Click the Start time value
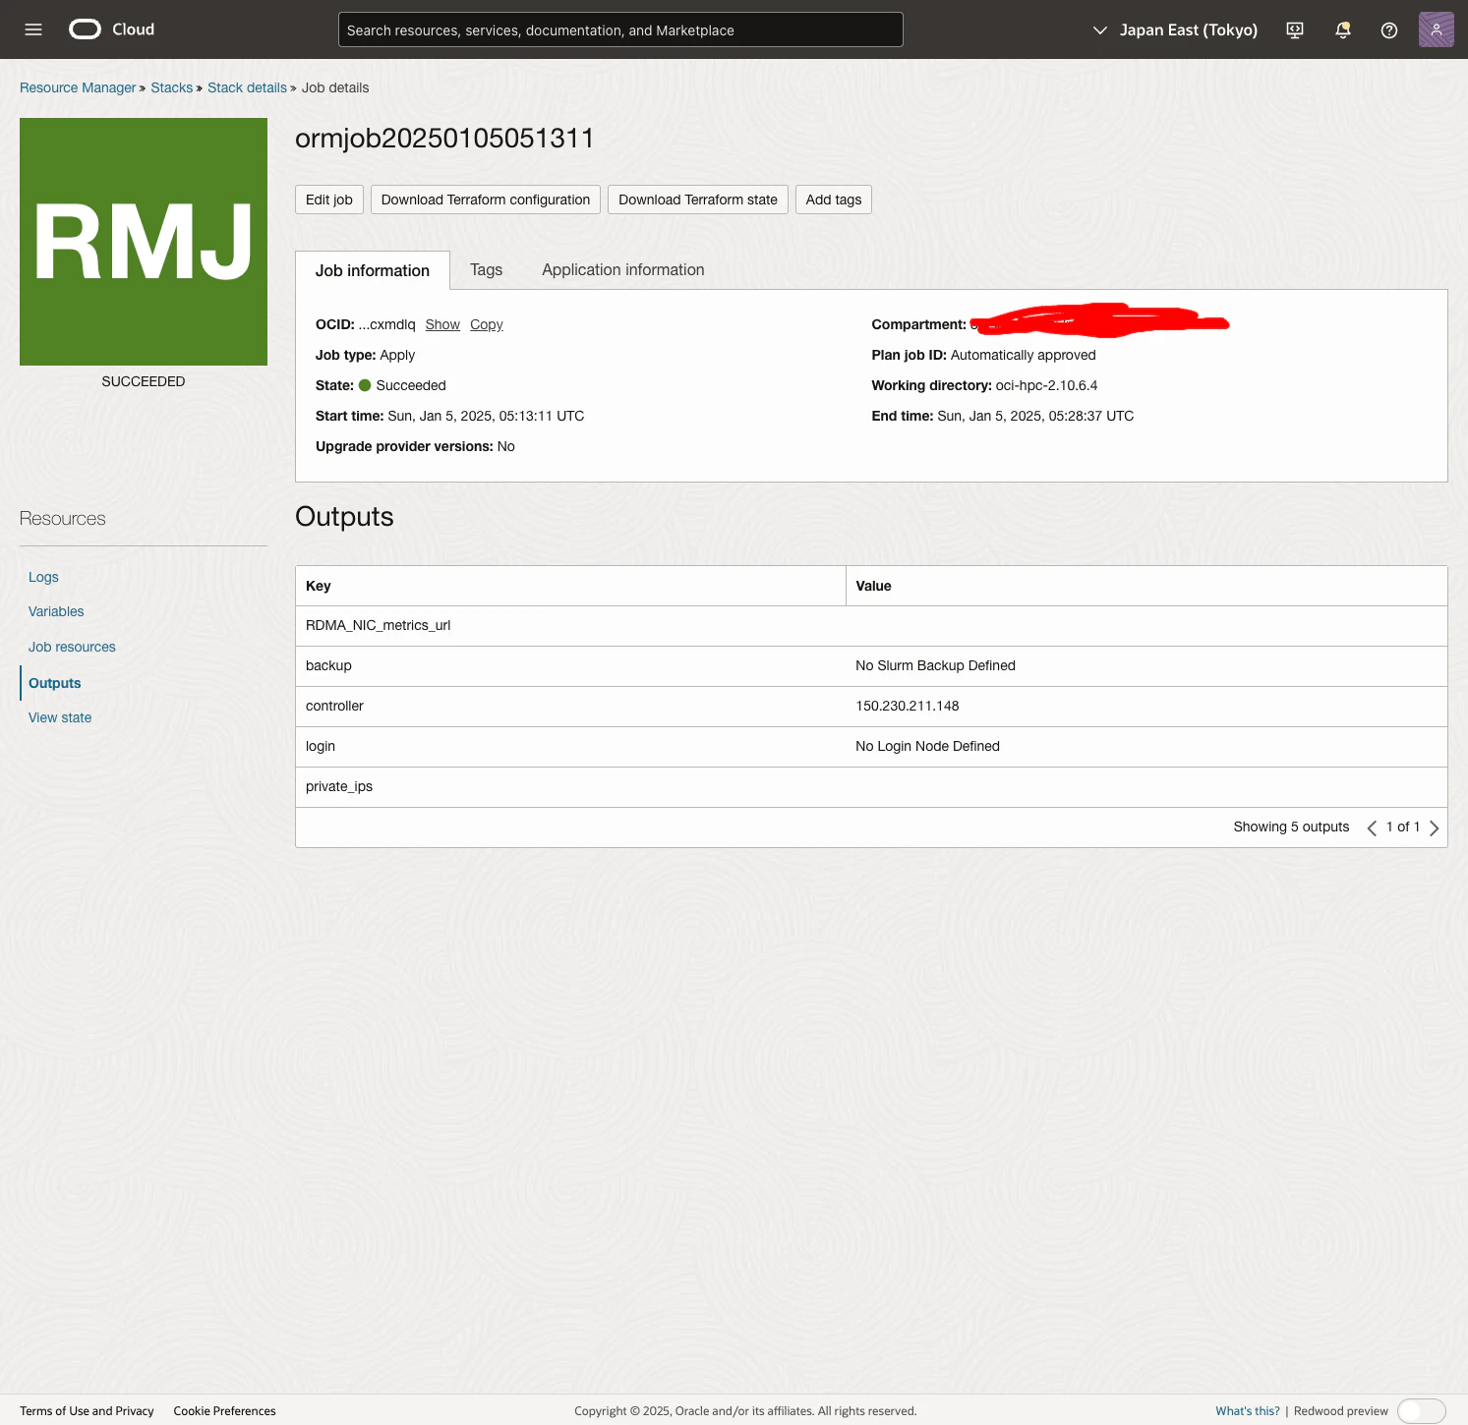Viewport: 1468px width, 1425px height. pyautogui.click(x=486, y=416)
